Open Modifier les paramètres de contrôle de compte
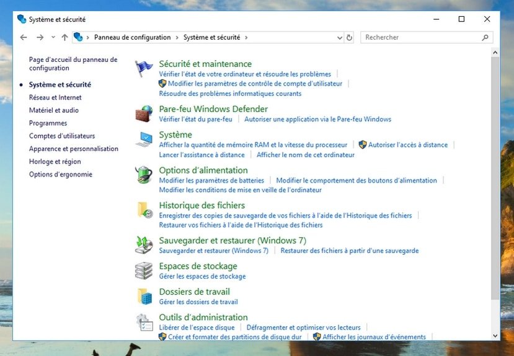This screenshot has height=356, width=514. [255, 84]
